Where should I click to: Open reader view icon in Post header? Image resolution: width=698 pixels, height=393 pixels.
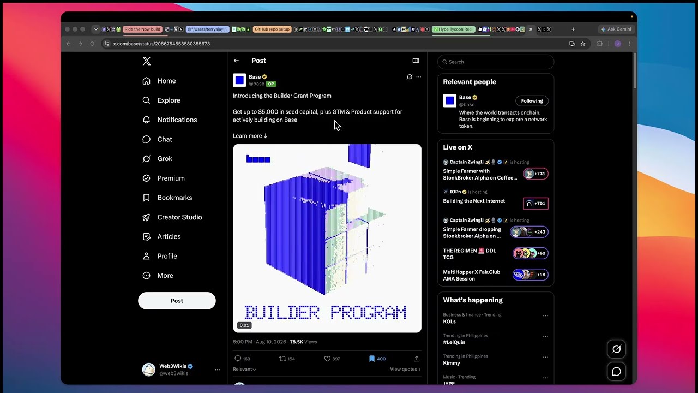[x=416, y=61]
